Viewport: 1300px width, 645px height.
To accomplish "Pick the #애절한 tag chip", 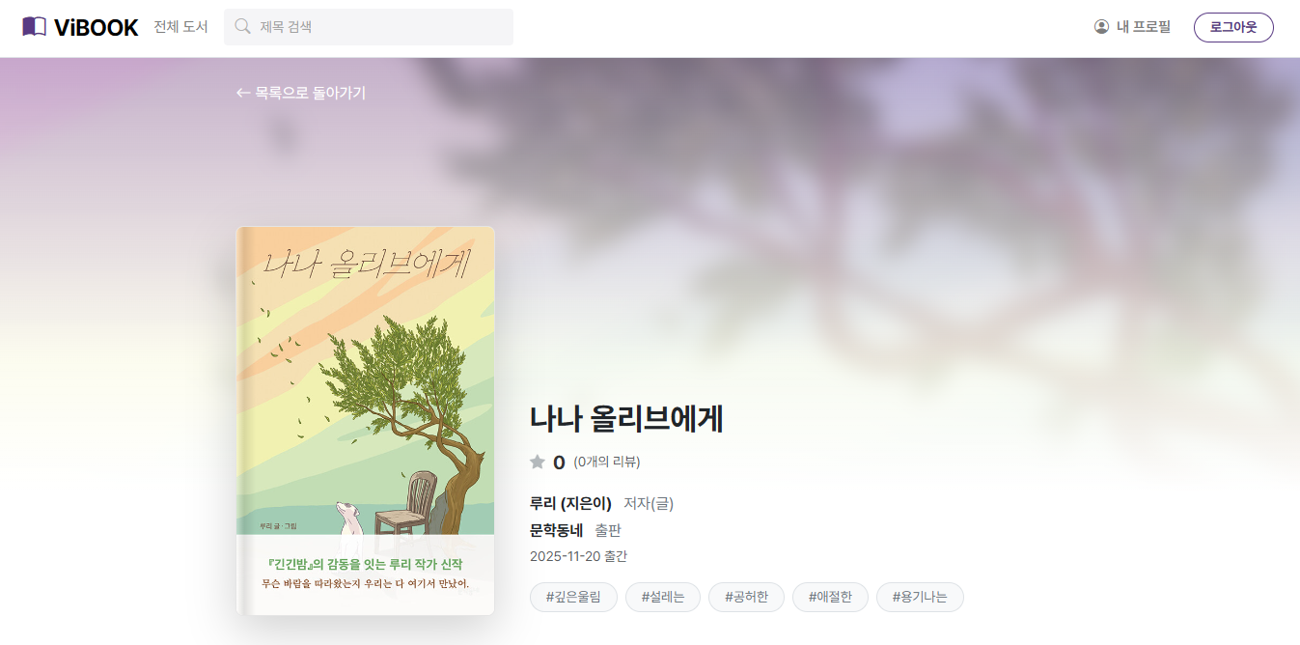I will (830, 598).
